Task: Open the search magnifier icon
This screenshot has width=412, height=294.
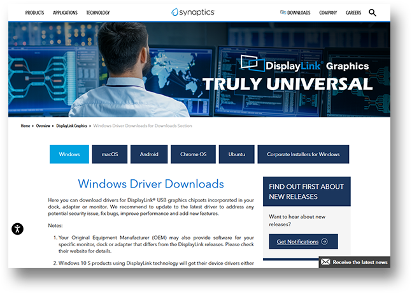Action: (x=373, y=13)
